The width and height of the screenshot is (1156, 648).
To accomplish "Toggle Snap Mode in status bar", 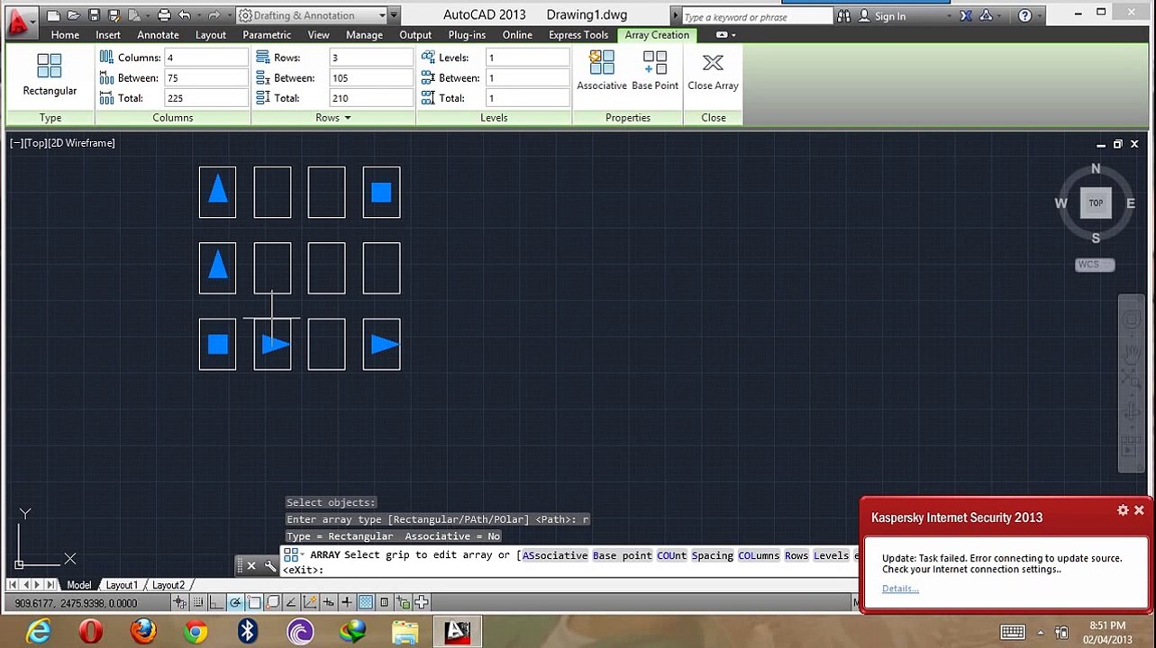I will click(198, 602).
